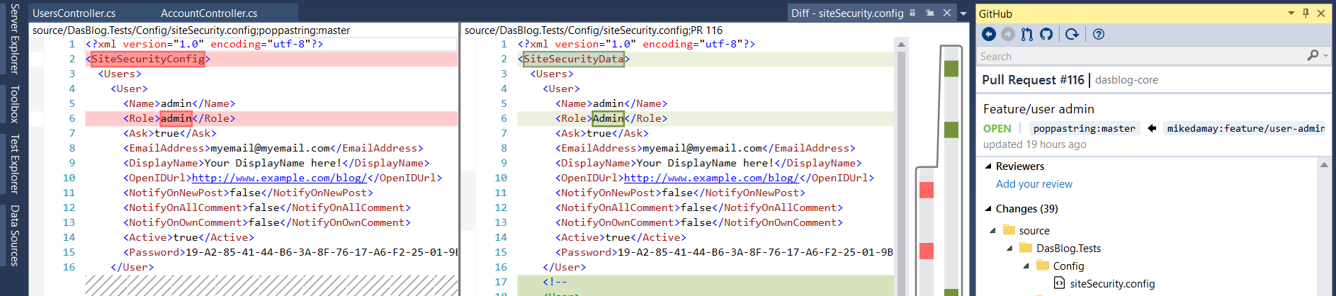
Task: Open the Test Explorer side tab
Action: tap(14, 164)
